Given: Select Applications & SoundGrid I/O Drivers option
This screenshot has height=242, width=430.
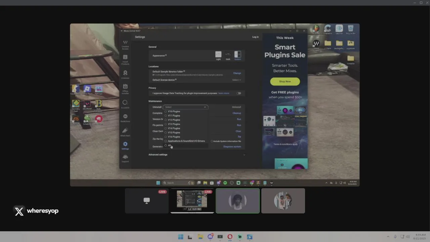Looking at the screenshot, I should click(x=186, y=141).
